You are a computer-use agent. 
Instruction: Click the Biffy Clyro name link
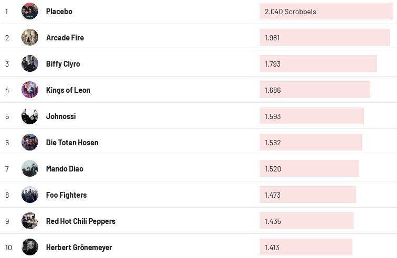[63, 64]
